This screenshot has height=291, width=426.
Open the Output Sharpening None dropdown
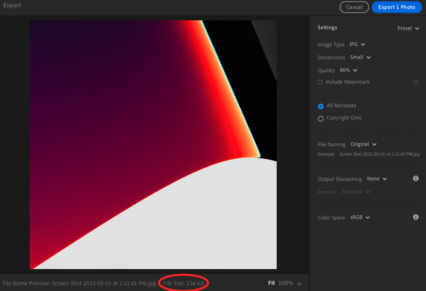tap(377, 178)
